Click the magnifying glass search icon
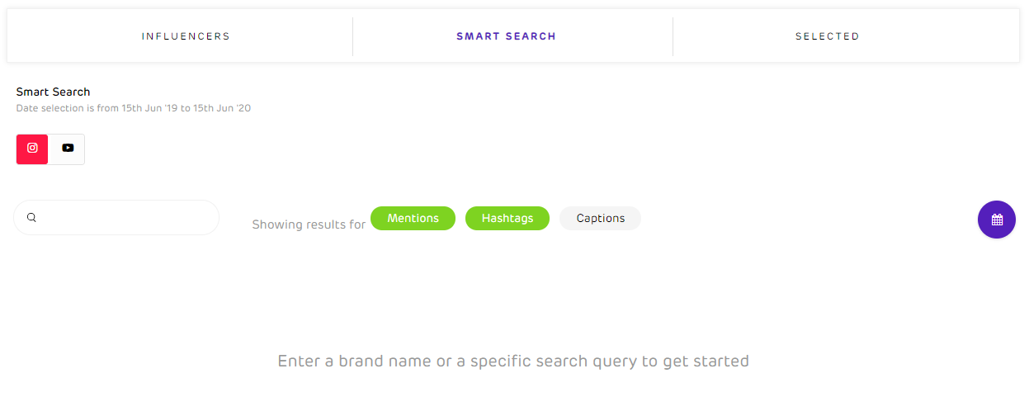 pos(31,218)
